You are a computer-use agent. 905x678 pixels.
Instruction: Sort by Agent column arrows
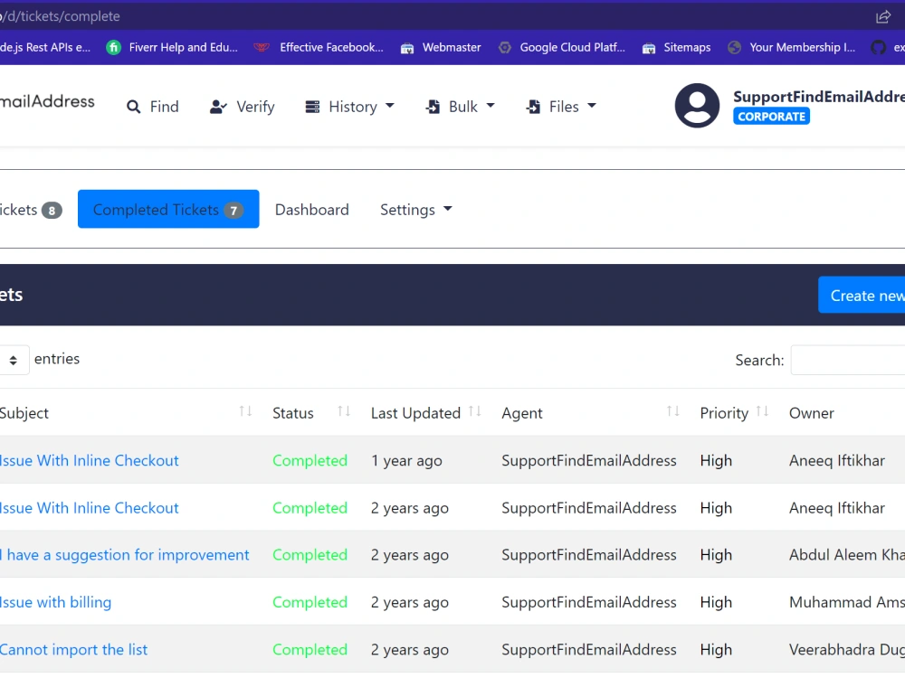673,411
